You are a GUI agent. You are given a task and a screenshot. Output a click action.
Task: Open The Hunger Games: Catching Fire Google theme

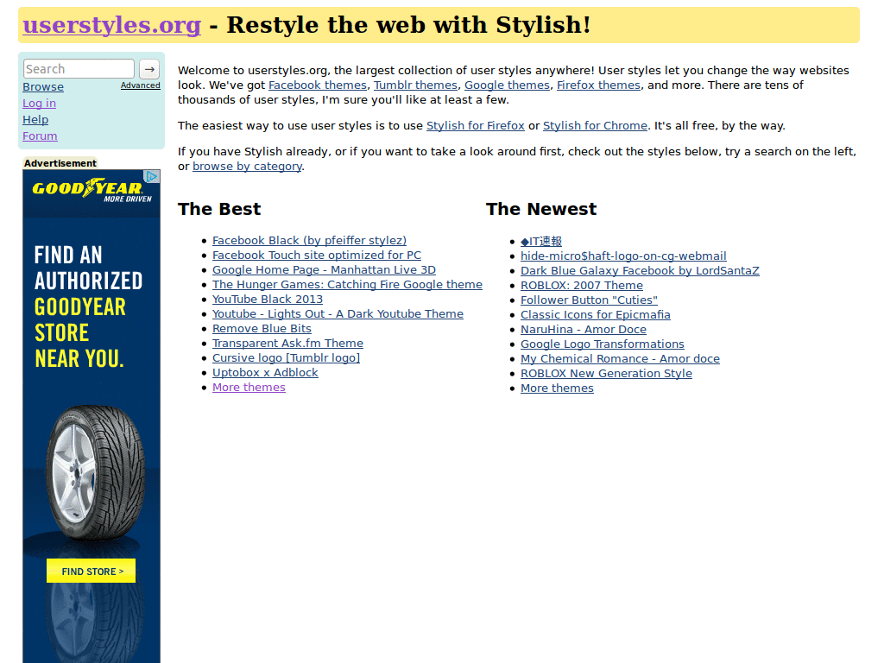coord(347,285)
